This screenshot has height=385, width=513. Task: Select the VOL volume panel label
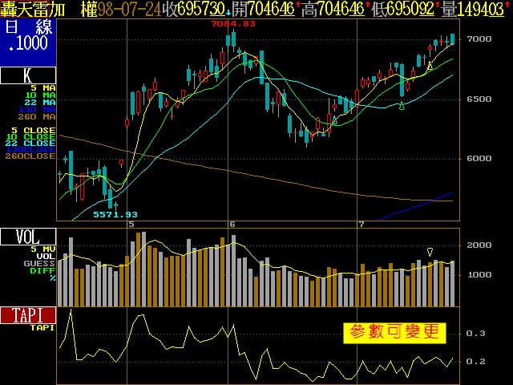[28, 237]
